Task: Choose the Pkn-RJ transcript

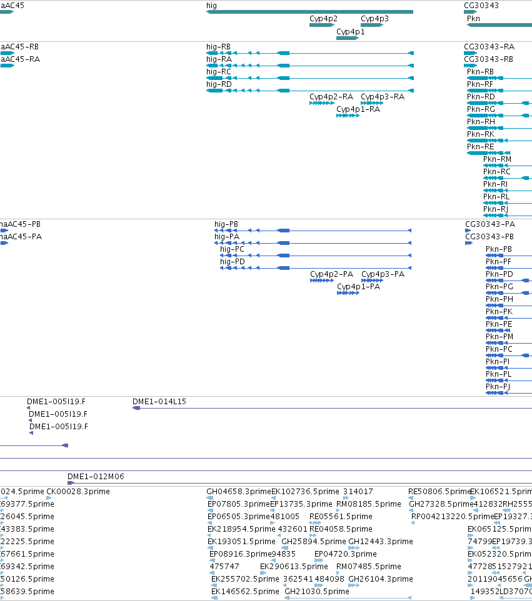Action: tap(496, 209)
